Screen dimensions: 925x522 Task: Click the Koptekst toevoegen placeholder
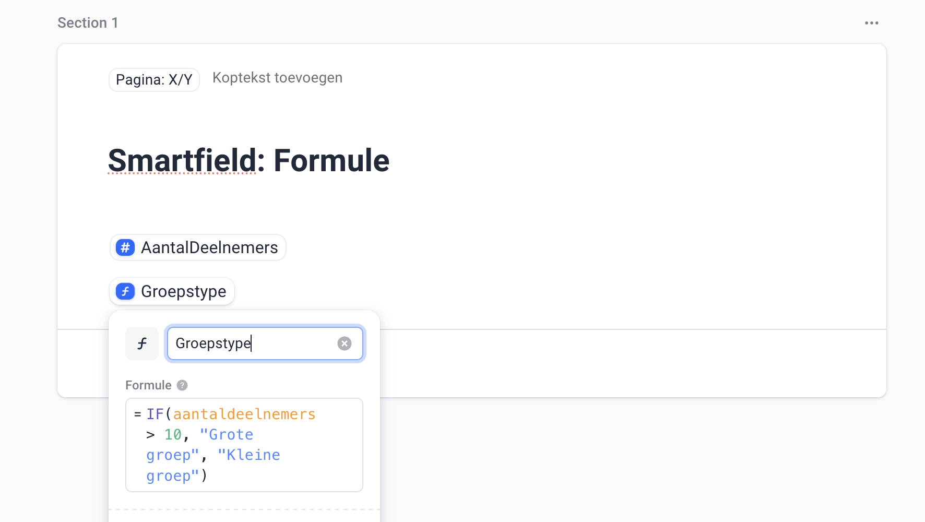pos(277,77)
